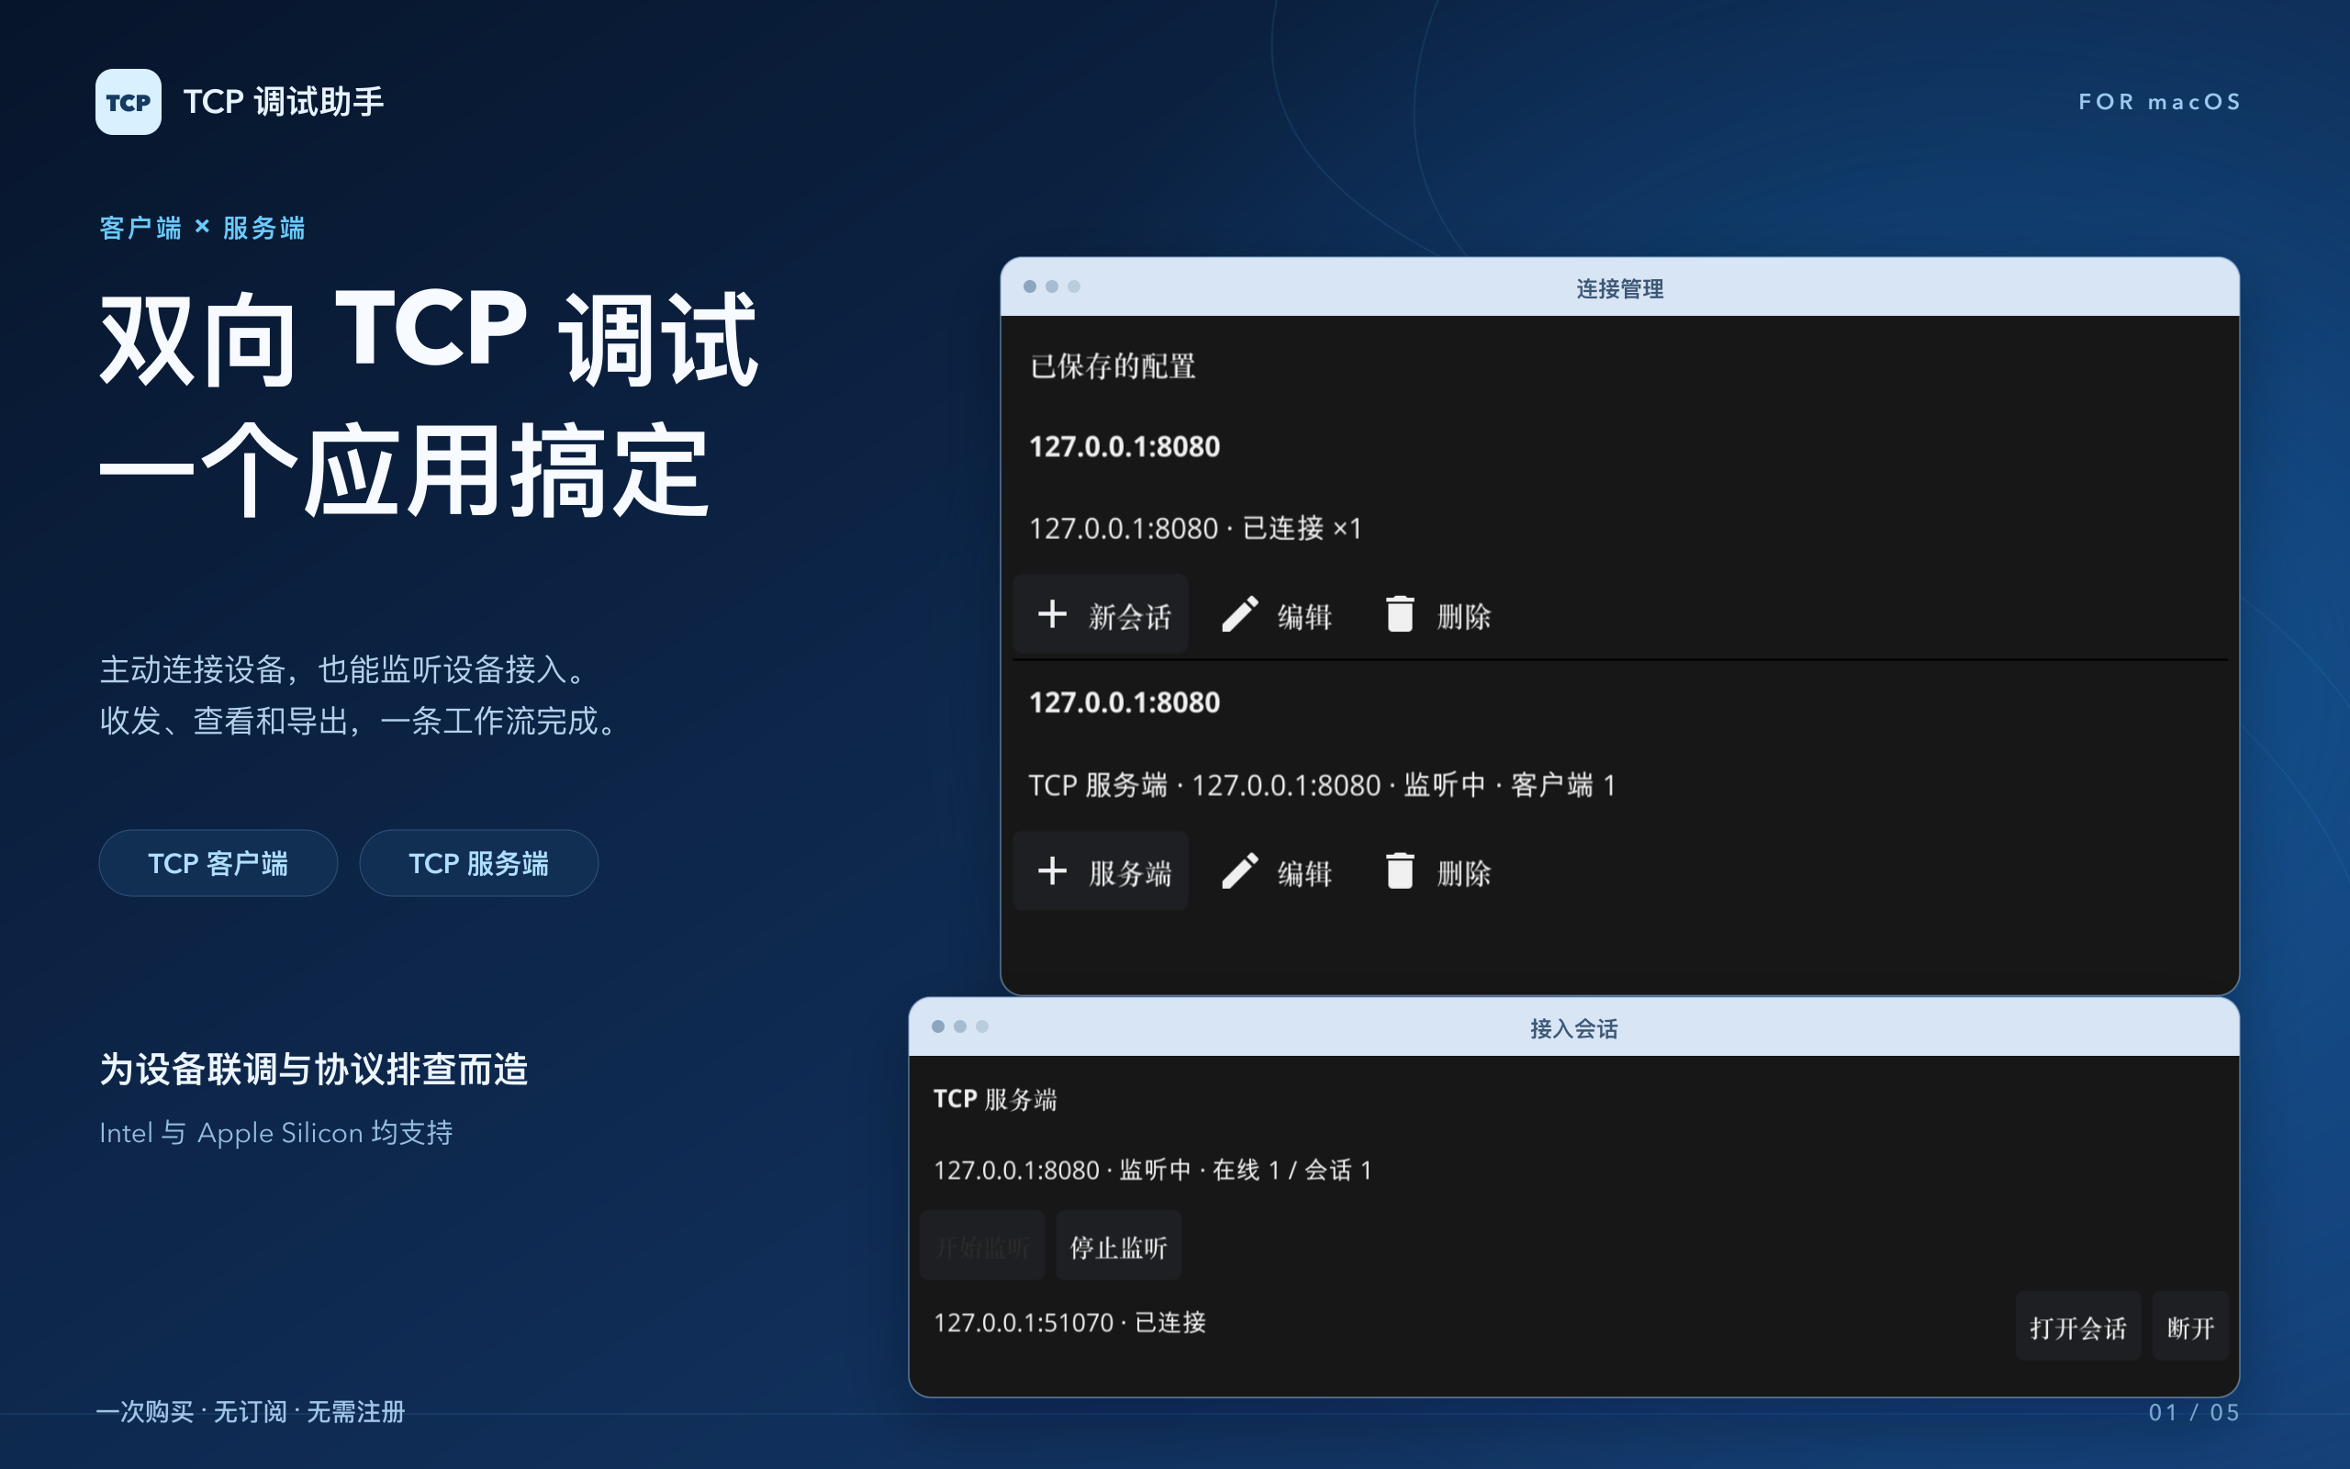Screen dimensions: 2350x1469
Task: Click the 127.0.0.1:8080 · 已连接 ×1 status line
Action: click(x=1195, y=529)
